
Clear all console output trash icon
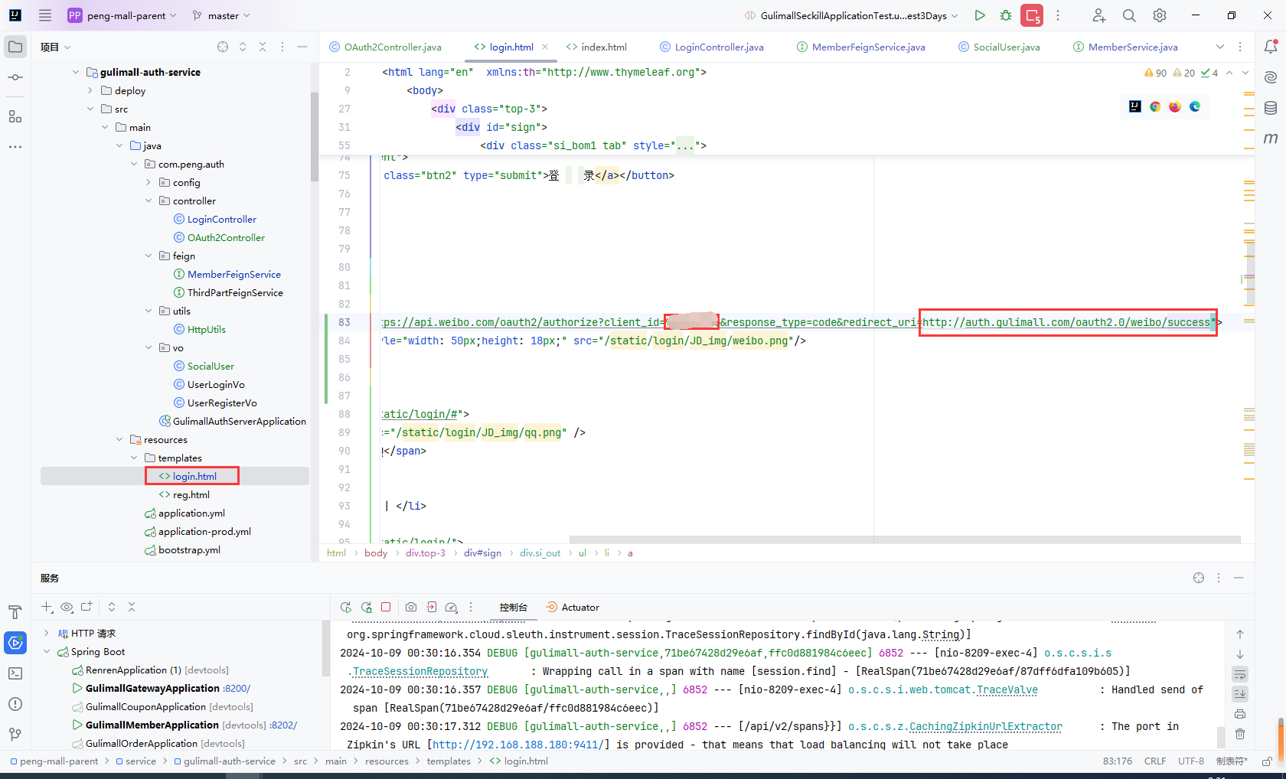1240,734
